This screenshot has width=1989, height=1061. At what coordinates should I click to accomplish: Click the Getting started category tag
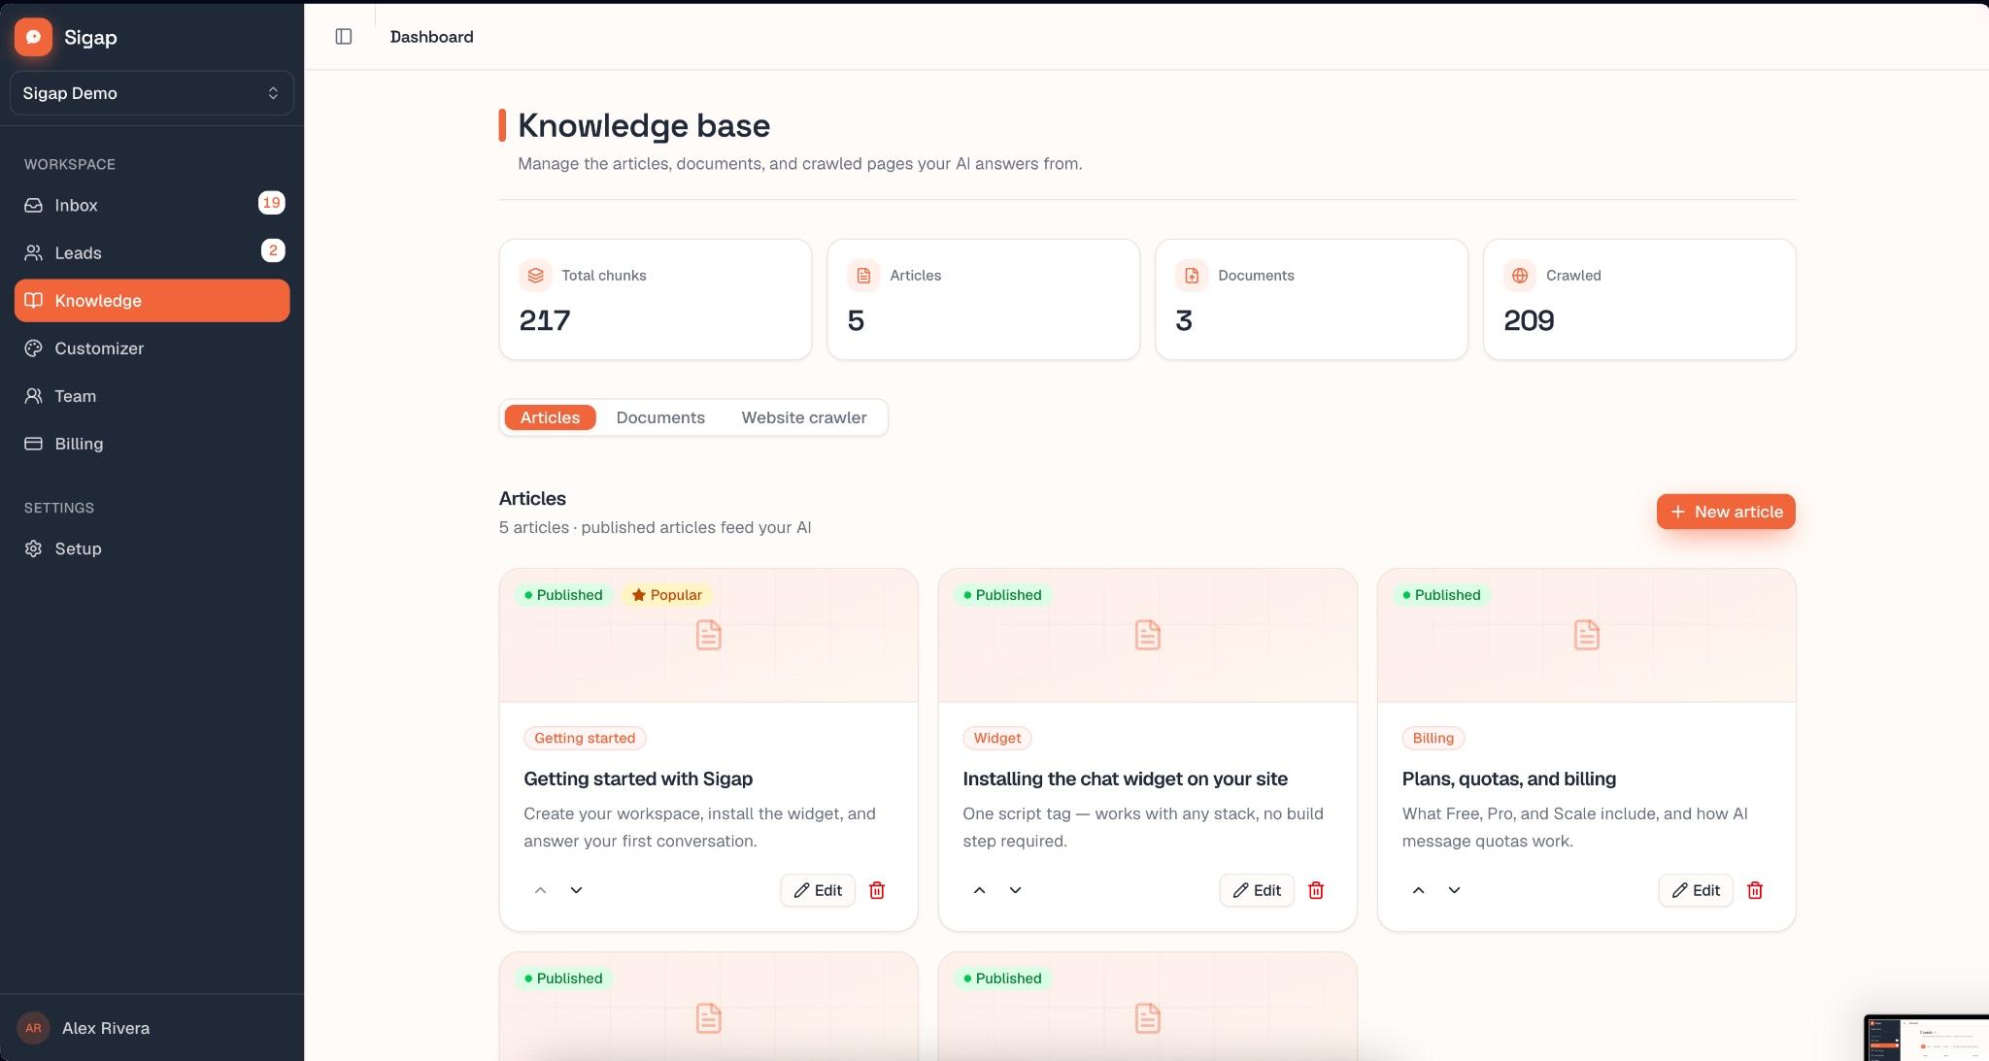pyautogui.click(x=585, y=738)
